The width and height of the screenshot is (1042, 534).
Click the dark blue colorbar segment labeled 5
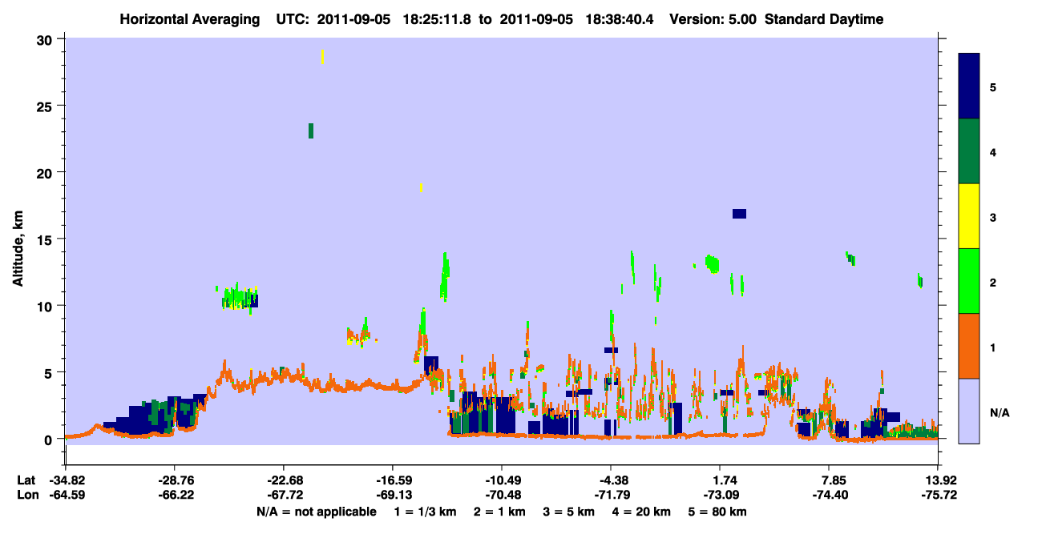pos(969,86)
